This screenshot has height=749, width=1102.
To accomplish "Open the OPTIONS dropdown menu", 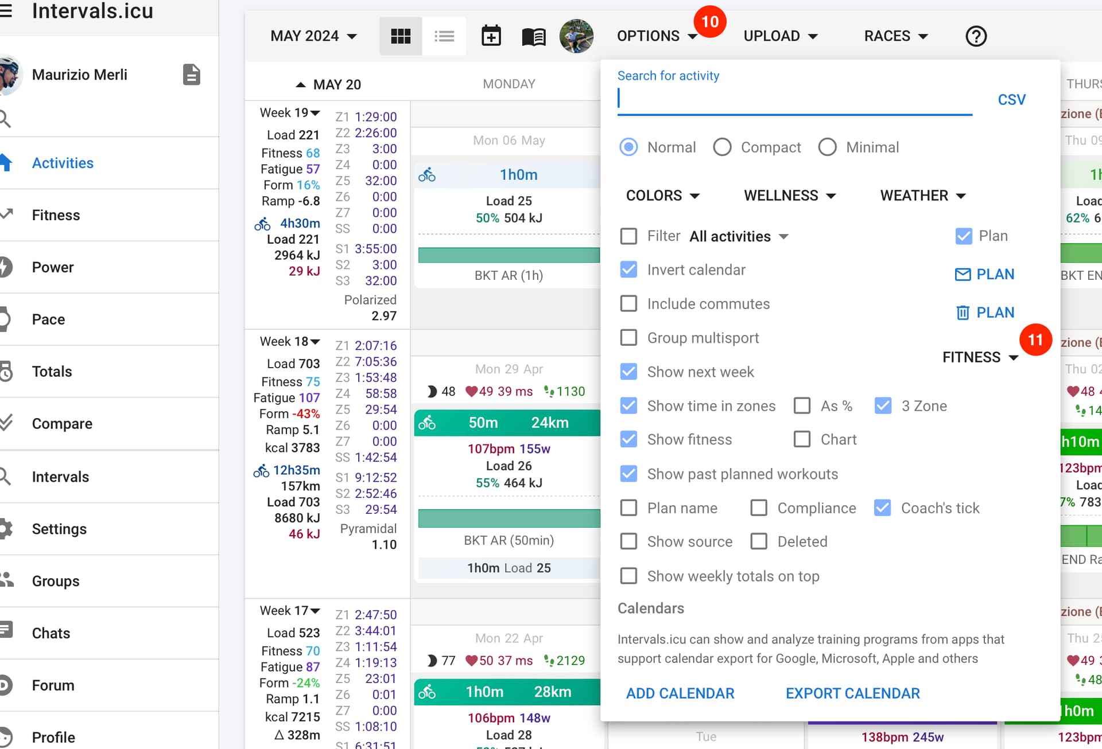I will pyautogui.click(x=657, y=36).
